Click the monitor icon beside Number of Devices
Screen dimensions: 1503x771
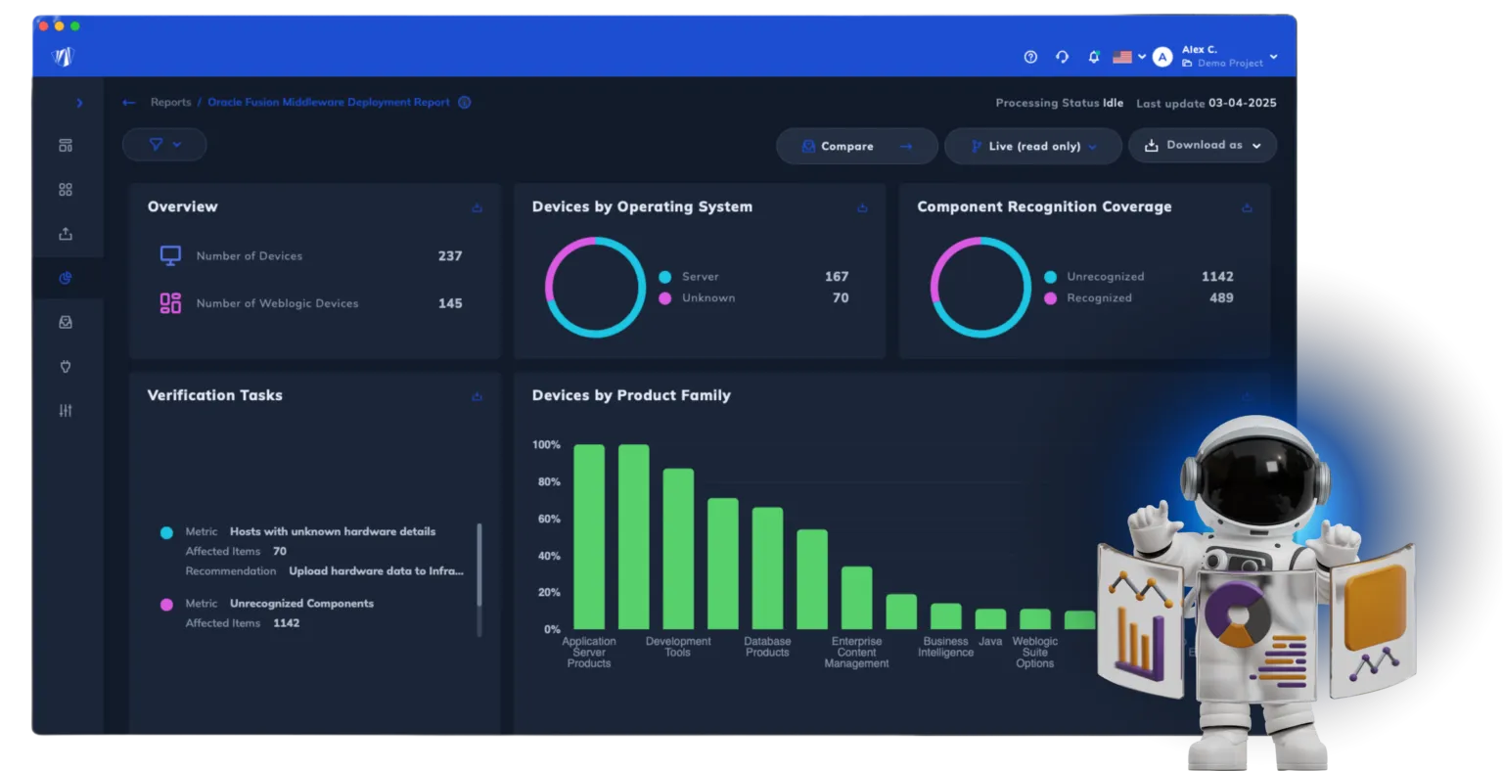tap(170, 255)
